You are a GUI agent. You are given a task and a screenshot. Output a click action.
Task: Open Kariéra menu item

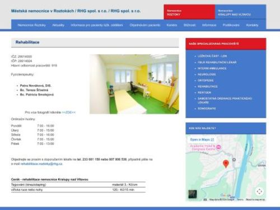click(172, 25)
